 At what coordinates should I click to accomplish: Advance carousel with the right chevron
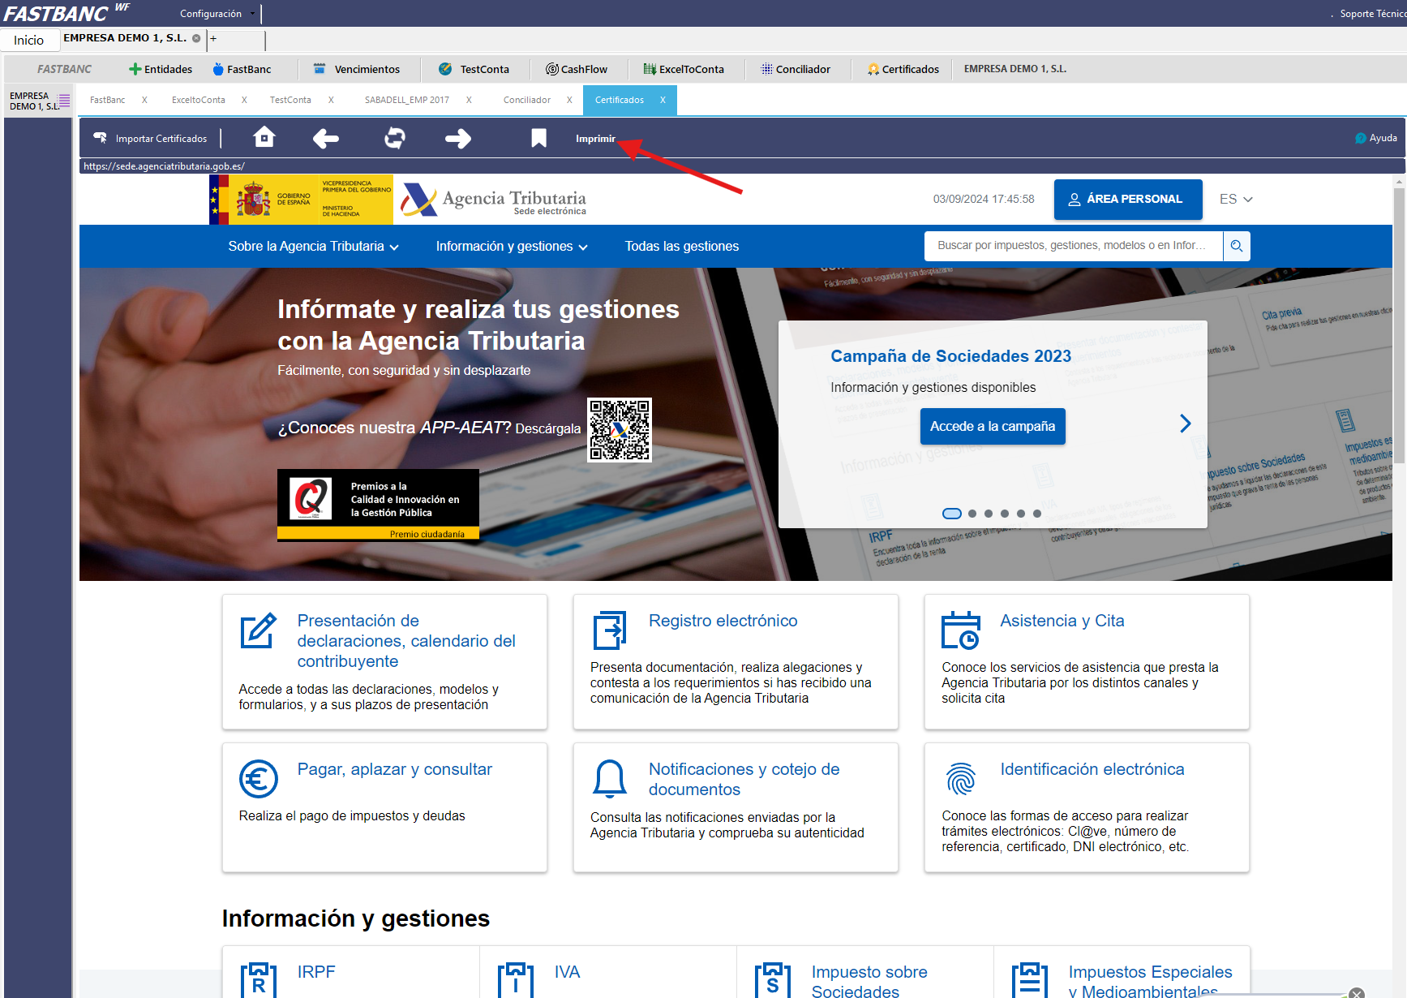tap(1186, 424)
